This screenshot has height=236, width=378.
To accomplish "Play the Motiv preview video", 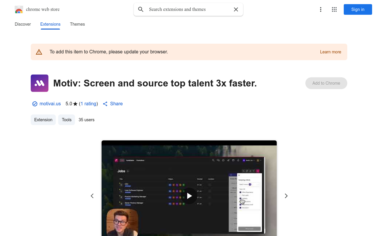I will 189,196.
